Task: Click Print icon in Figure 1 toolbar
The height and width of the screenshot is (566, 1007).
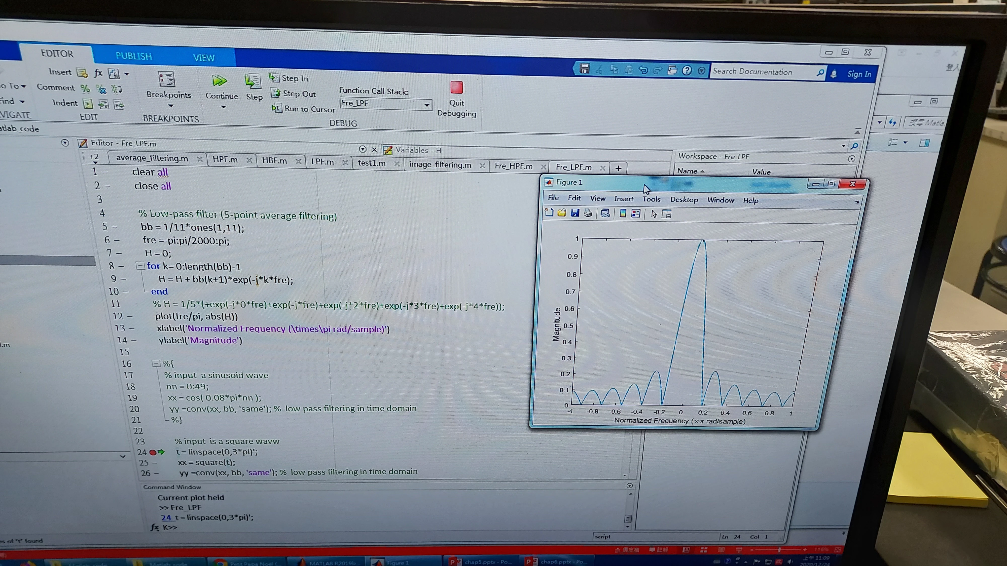Action: (588, 213)
